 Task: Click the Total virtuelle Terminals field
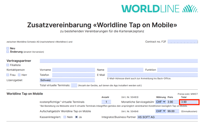[x=74, y=85]
